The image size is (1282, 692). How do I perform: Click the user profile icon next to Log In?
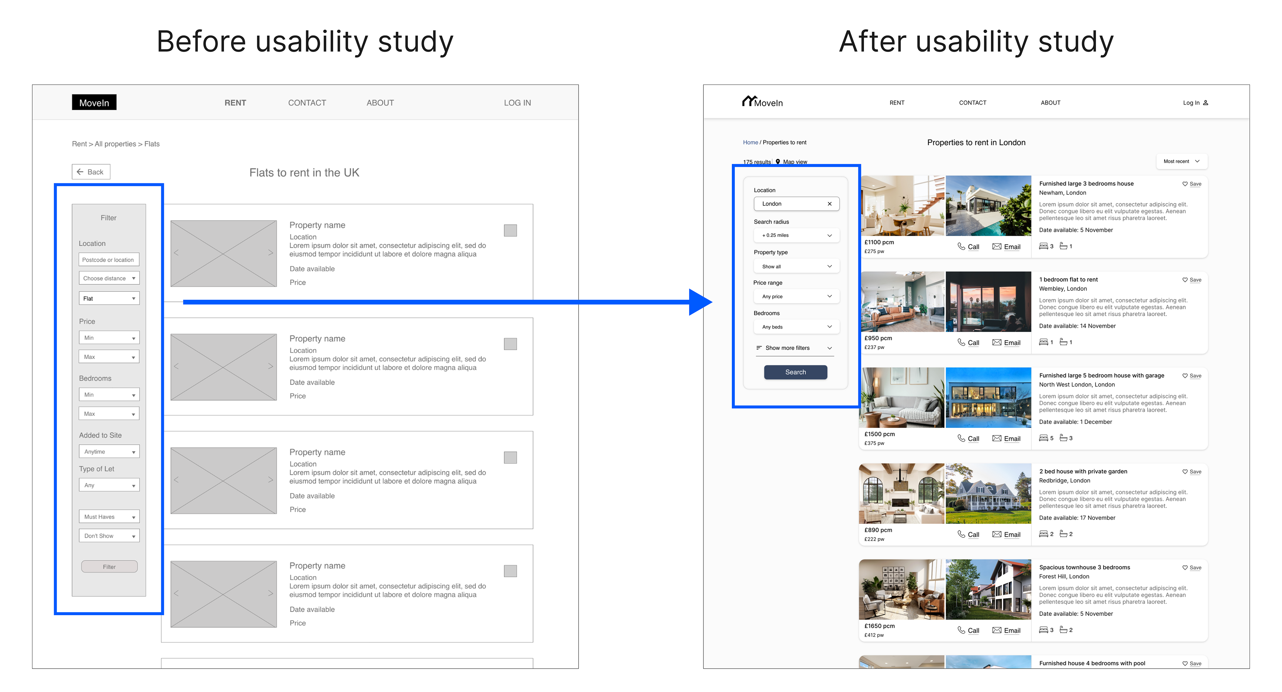[1206, 102]
